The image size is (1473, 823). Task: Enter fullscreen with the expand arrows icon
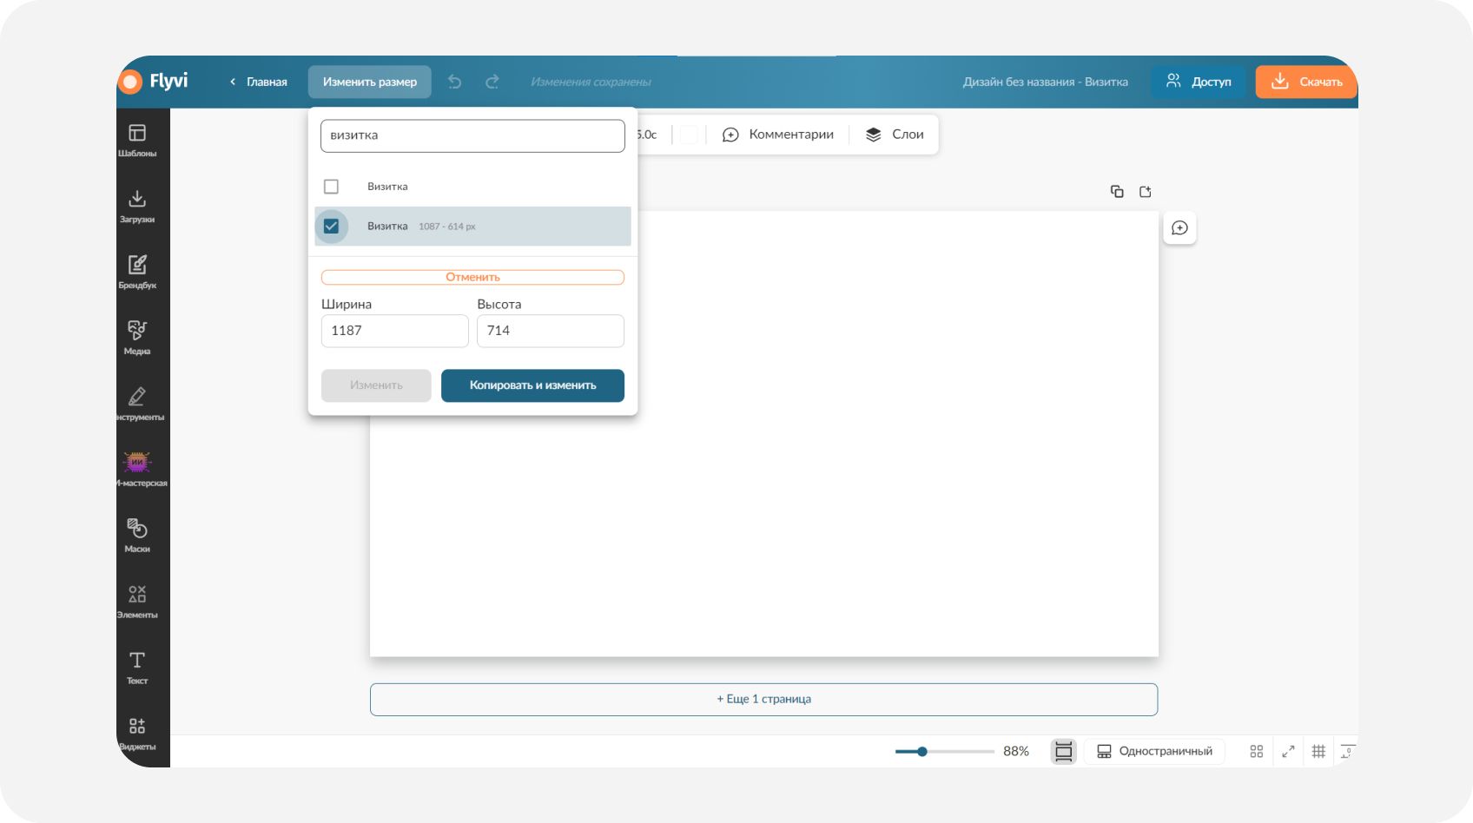pos(1288,751)
